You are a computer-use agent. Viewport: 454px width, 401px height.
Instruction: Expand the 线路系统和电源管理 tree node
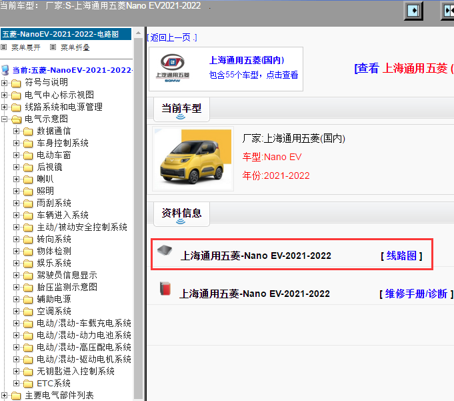point(4,107)
